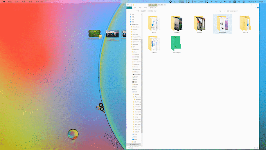Select the Intel folder in tree

(x=134, y=32)
